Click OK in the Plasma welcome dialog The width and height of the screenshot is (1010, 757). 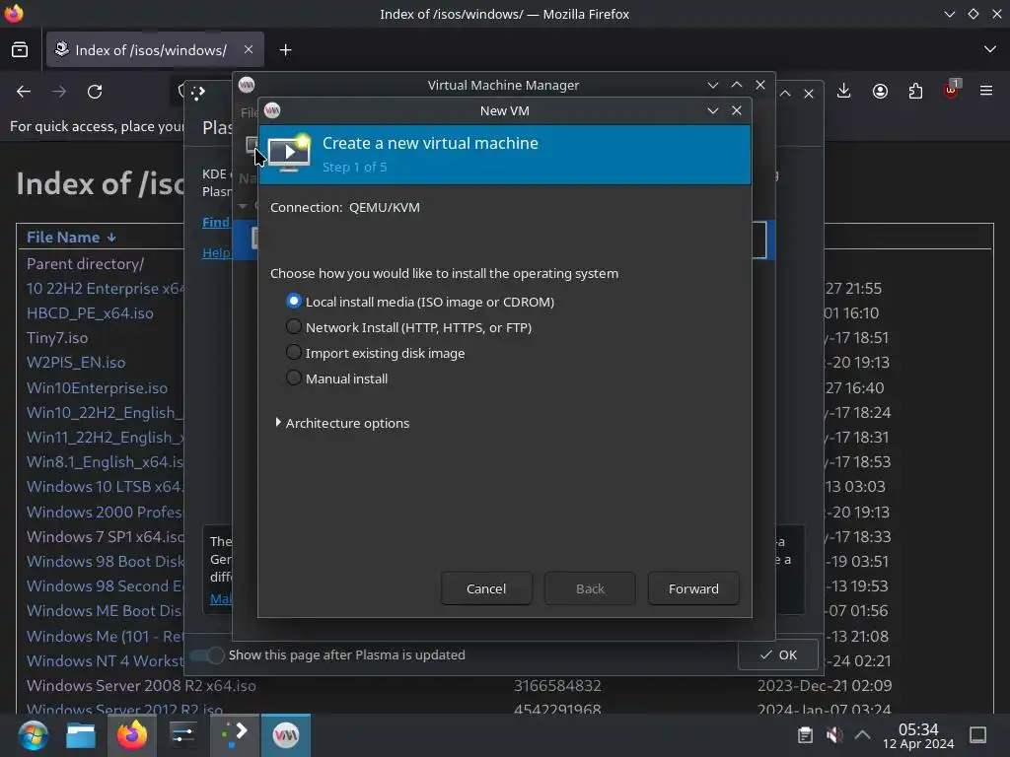click(777, 654)
